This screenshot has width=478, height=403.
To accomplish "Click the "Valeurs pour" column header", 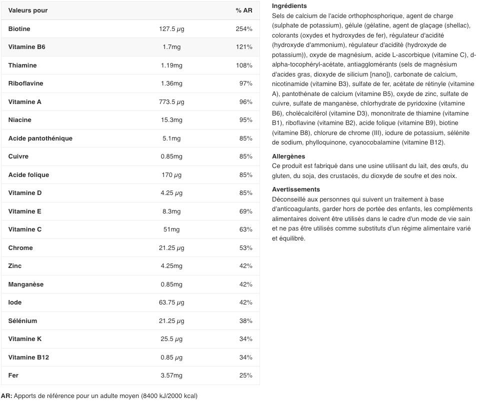I will (28, 10).
